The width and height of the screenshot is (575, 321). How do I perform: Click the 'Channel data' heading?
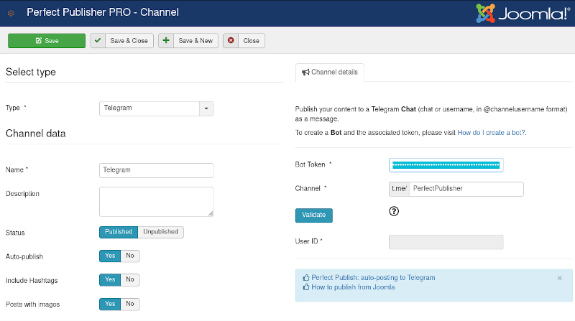pos(35,134)
